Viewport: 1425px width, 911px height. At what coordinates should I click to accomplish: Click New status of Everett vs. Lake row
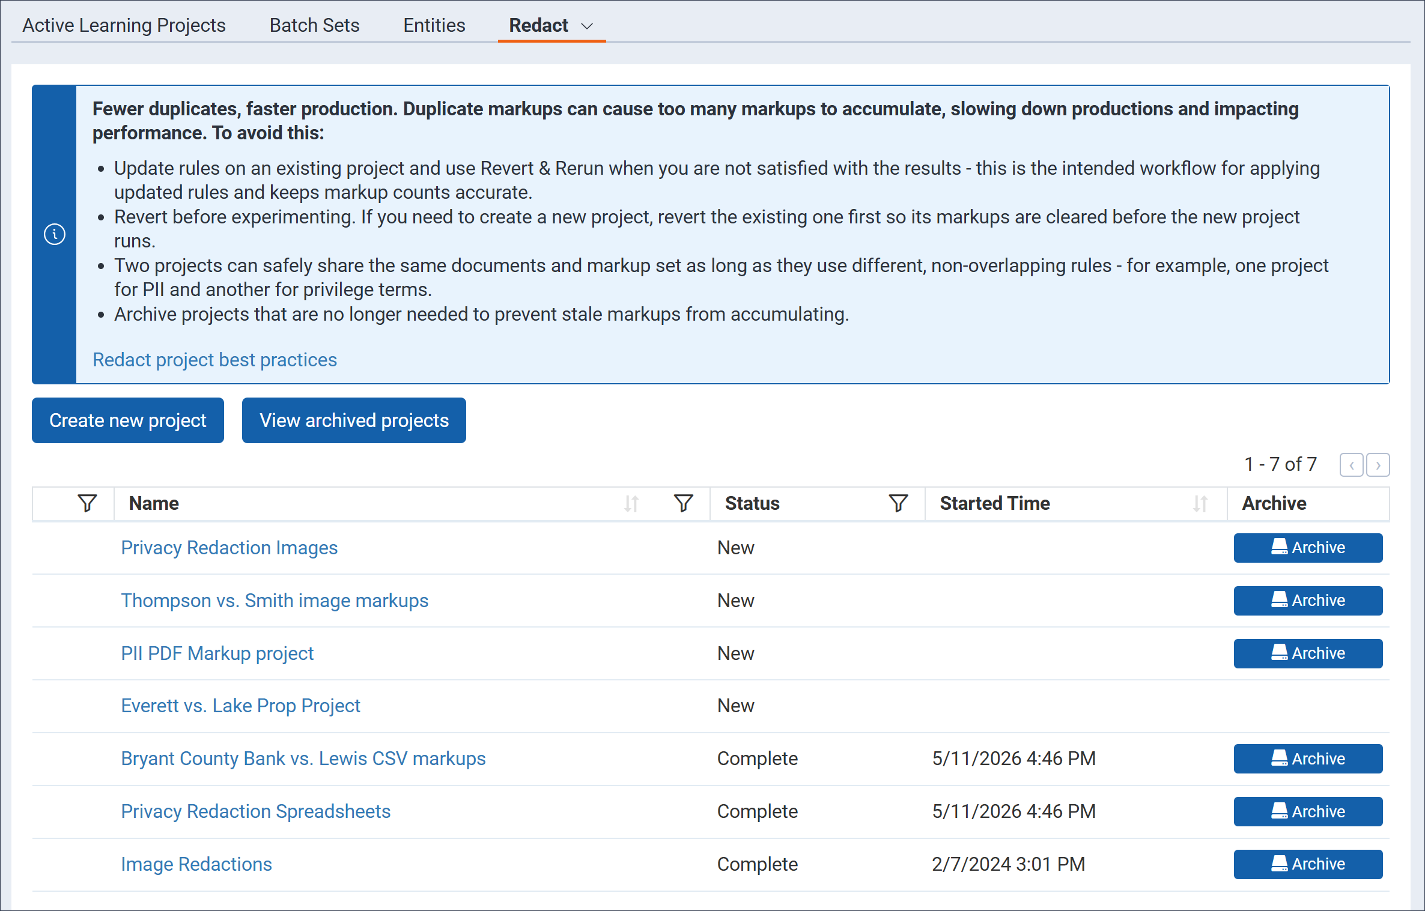pos(735,706)
